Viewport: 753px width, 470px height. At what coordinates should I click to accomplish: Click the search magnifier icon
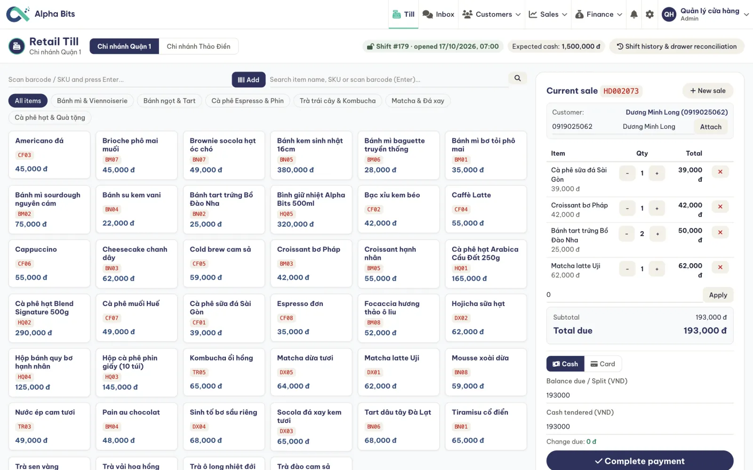coord(518,78)
